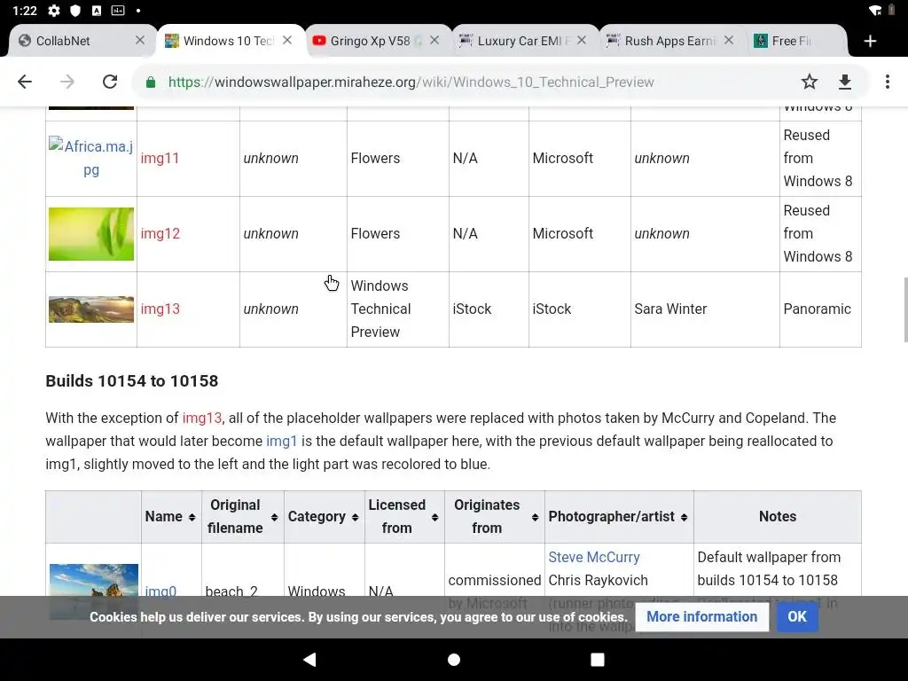Screen dimensions: 908x681
Task: Open the Chrome three-dot menu
Action: pos(887,82)
